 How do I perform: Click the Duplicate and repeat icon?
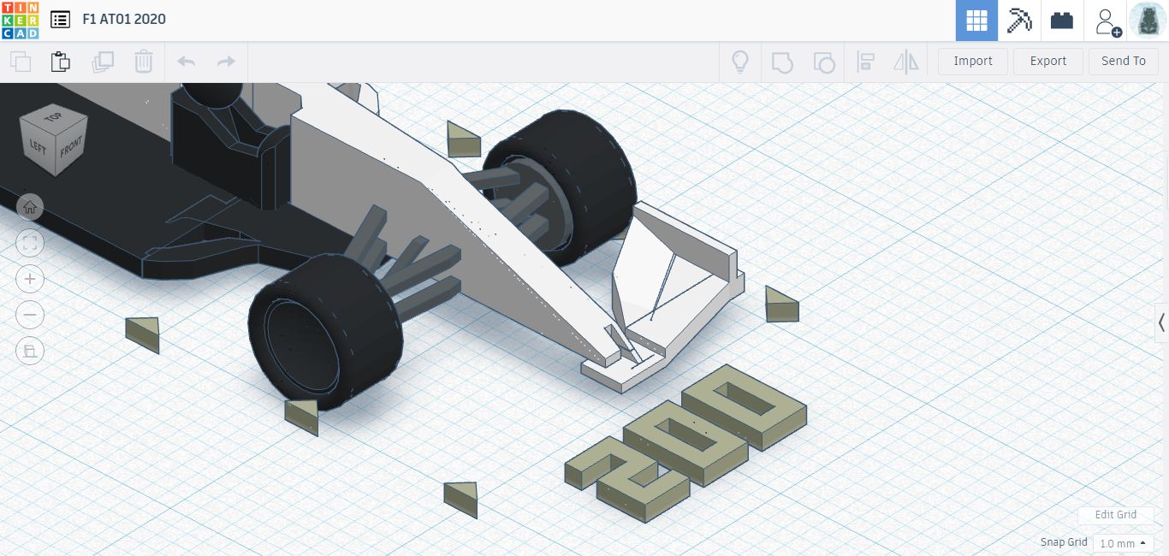pos(103,62)
